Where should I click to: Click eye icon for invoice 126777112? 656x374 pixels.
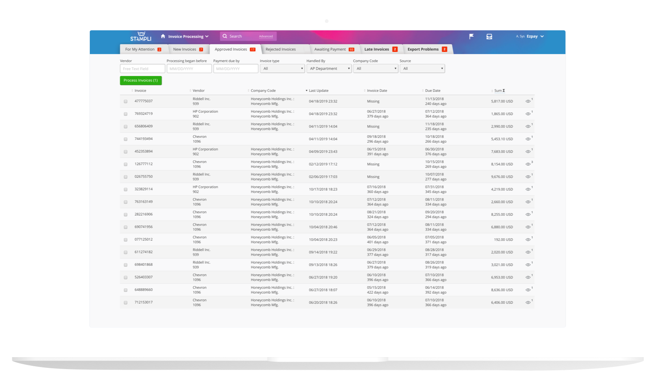coord(528,164)
